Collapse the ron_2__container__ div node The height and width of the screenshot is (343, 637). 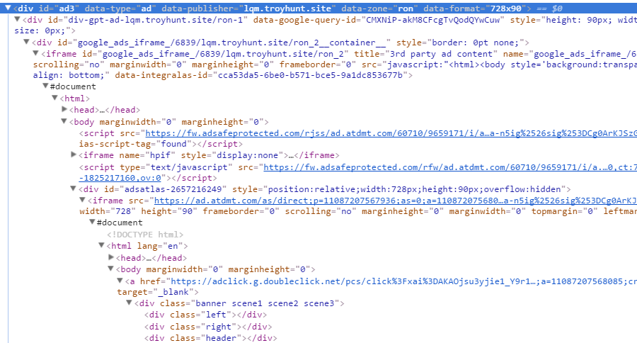point(26,42)
